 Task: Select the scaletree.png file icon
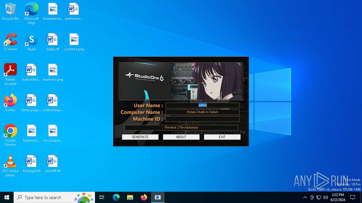[x=74, y=42]
